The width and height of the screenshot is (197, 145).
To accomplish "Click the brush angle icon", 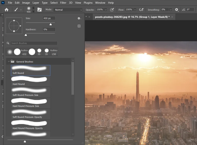I will pyautogui.click(x=183, y=10).
